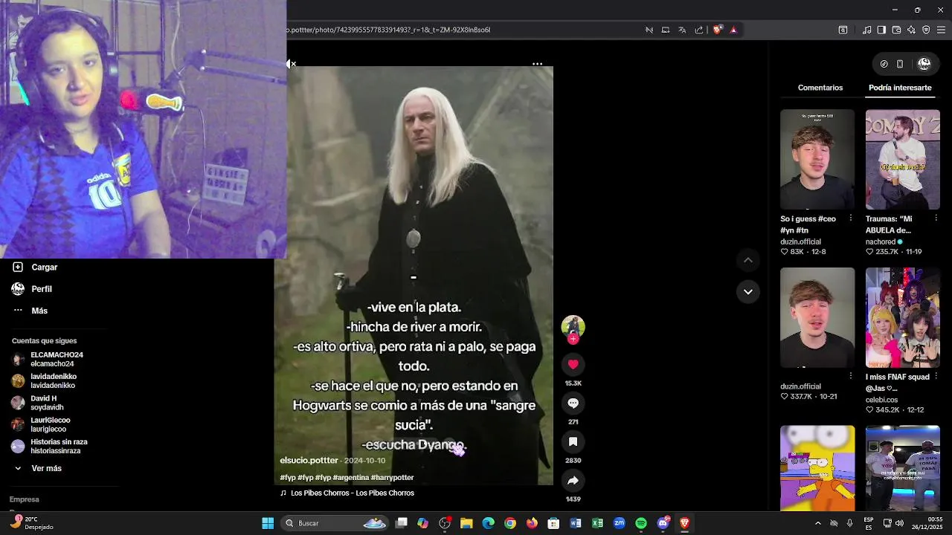Like the photo with the heart icon

[x=573, y=364]
